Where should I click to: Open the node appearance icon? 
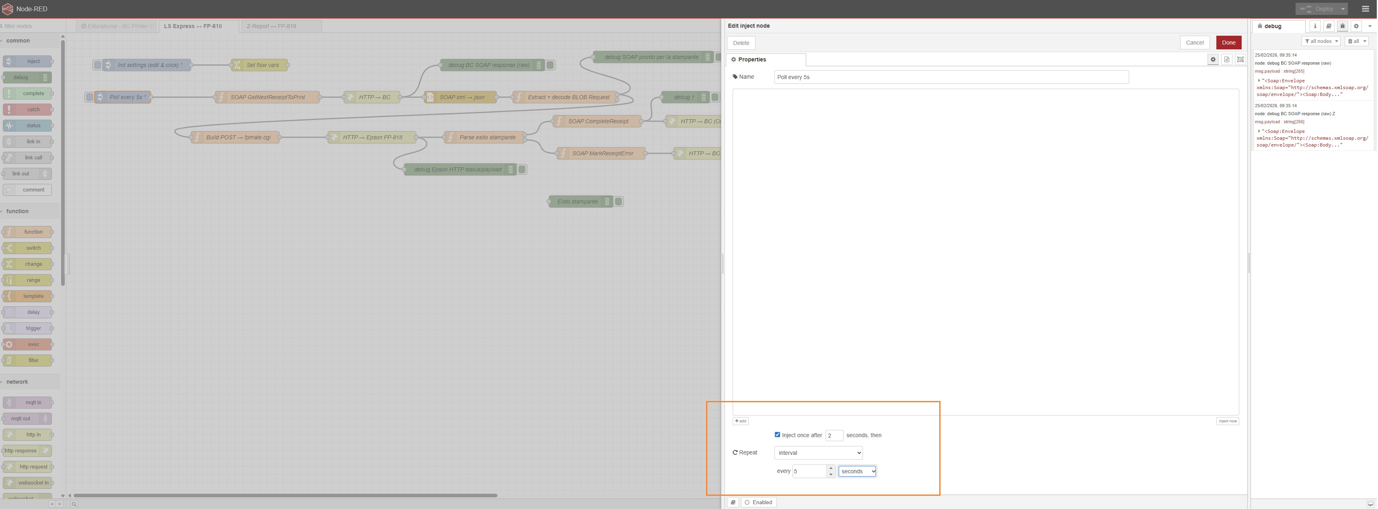[1240, 59]
